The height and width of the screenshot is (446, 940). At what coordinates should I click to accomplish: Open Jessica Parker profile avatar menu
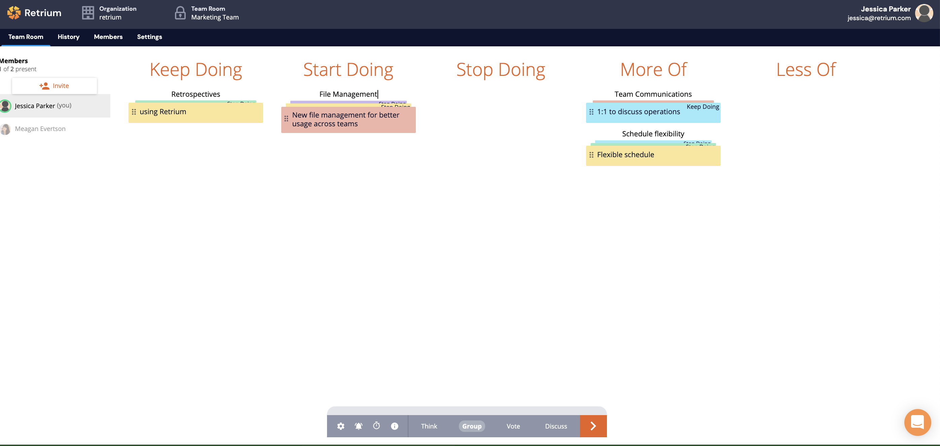coord(924,13)
